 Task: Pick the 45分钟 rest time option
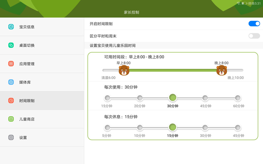pyautogui.click(x=238, y=128)
